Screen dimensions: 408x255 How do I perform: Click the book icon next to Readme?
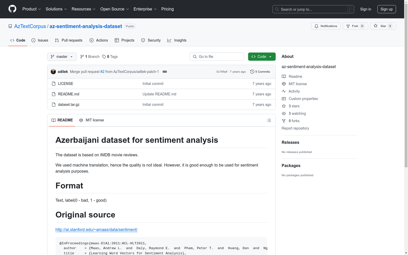click(x=284, y=76)
